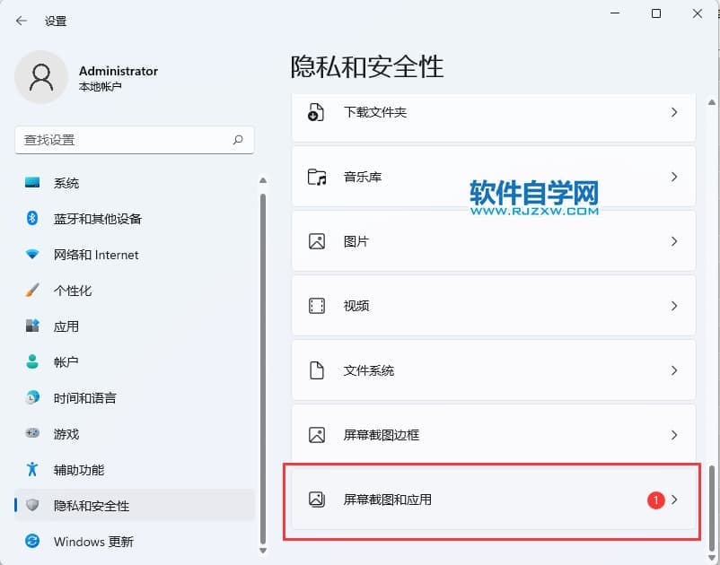Image resolution: width=720 pixels, height=565 pixels.
Task: Click the Accessibility figure icon
Action: coord(33,470)
